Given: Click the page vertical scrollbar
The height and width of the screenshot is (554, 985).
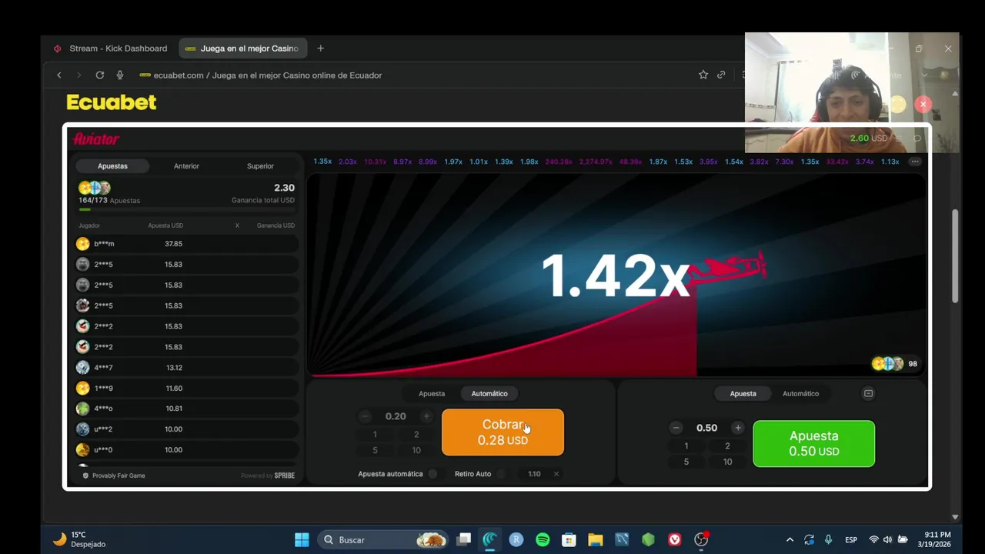Looking at the screenshot, I should point(956,256).
